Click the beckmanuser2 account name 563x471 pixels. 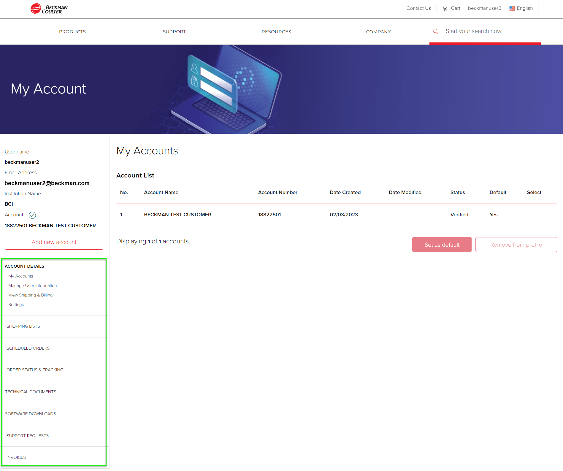(x=484, y=8)
